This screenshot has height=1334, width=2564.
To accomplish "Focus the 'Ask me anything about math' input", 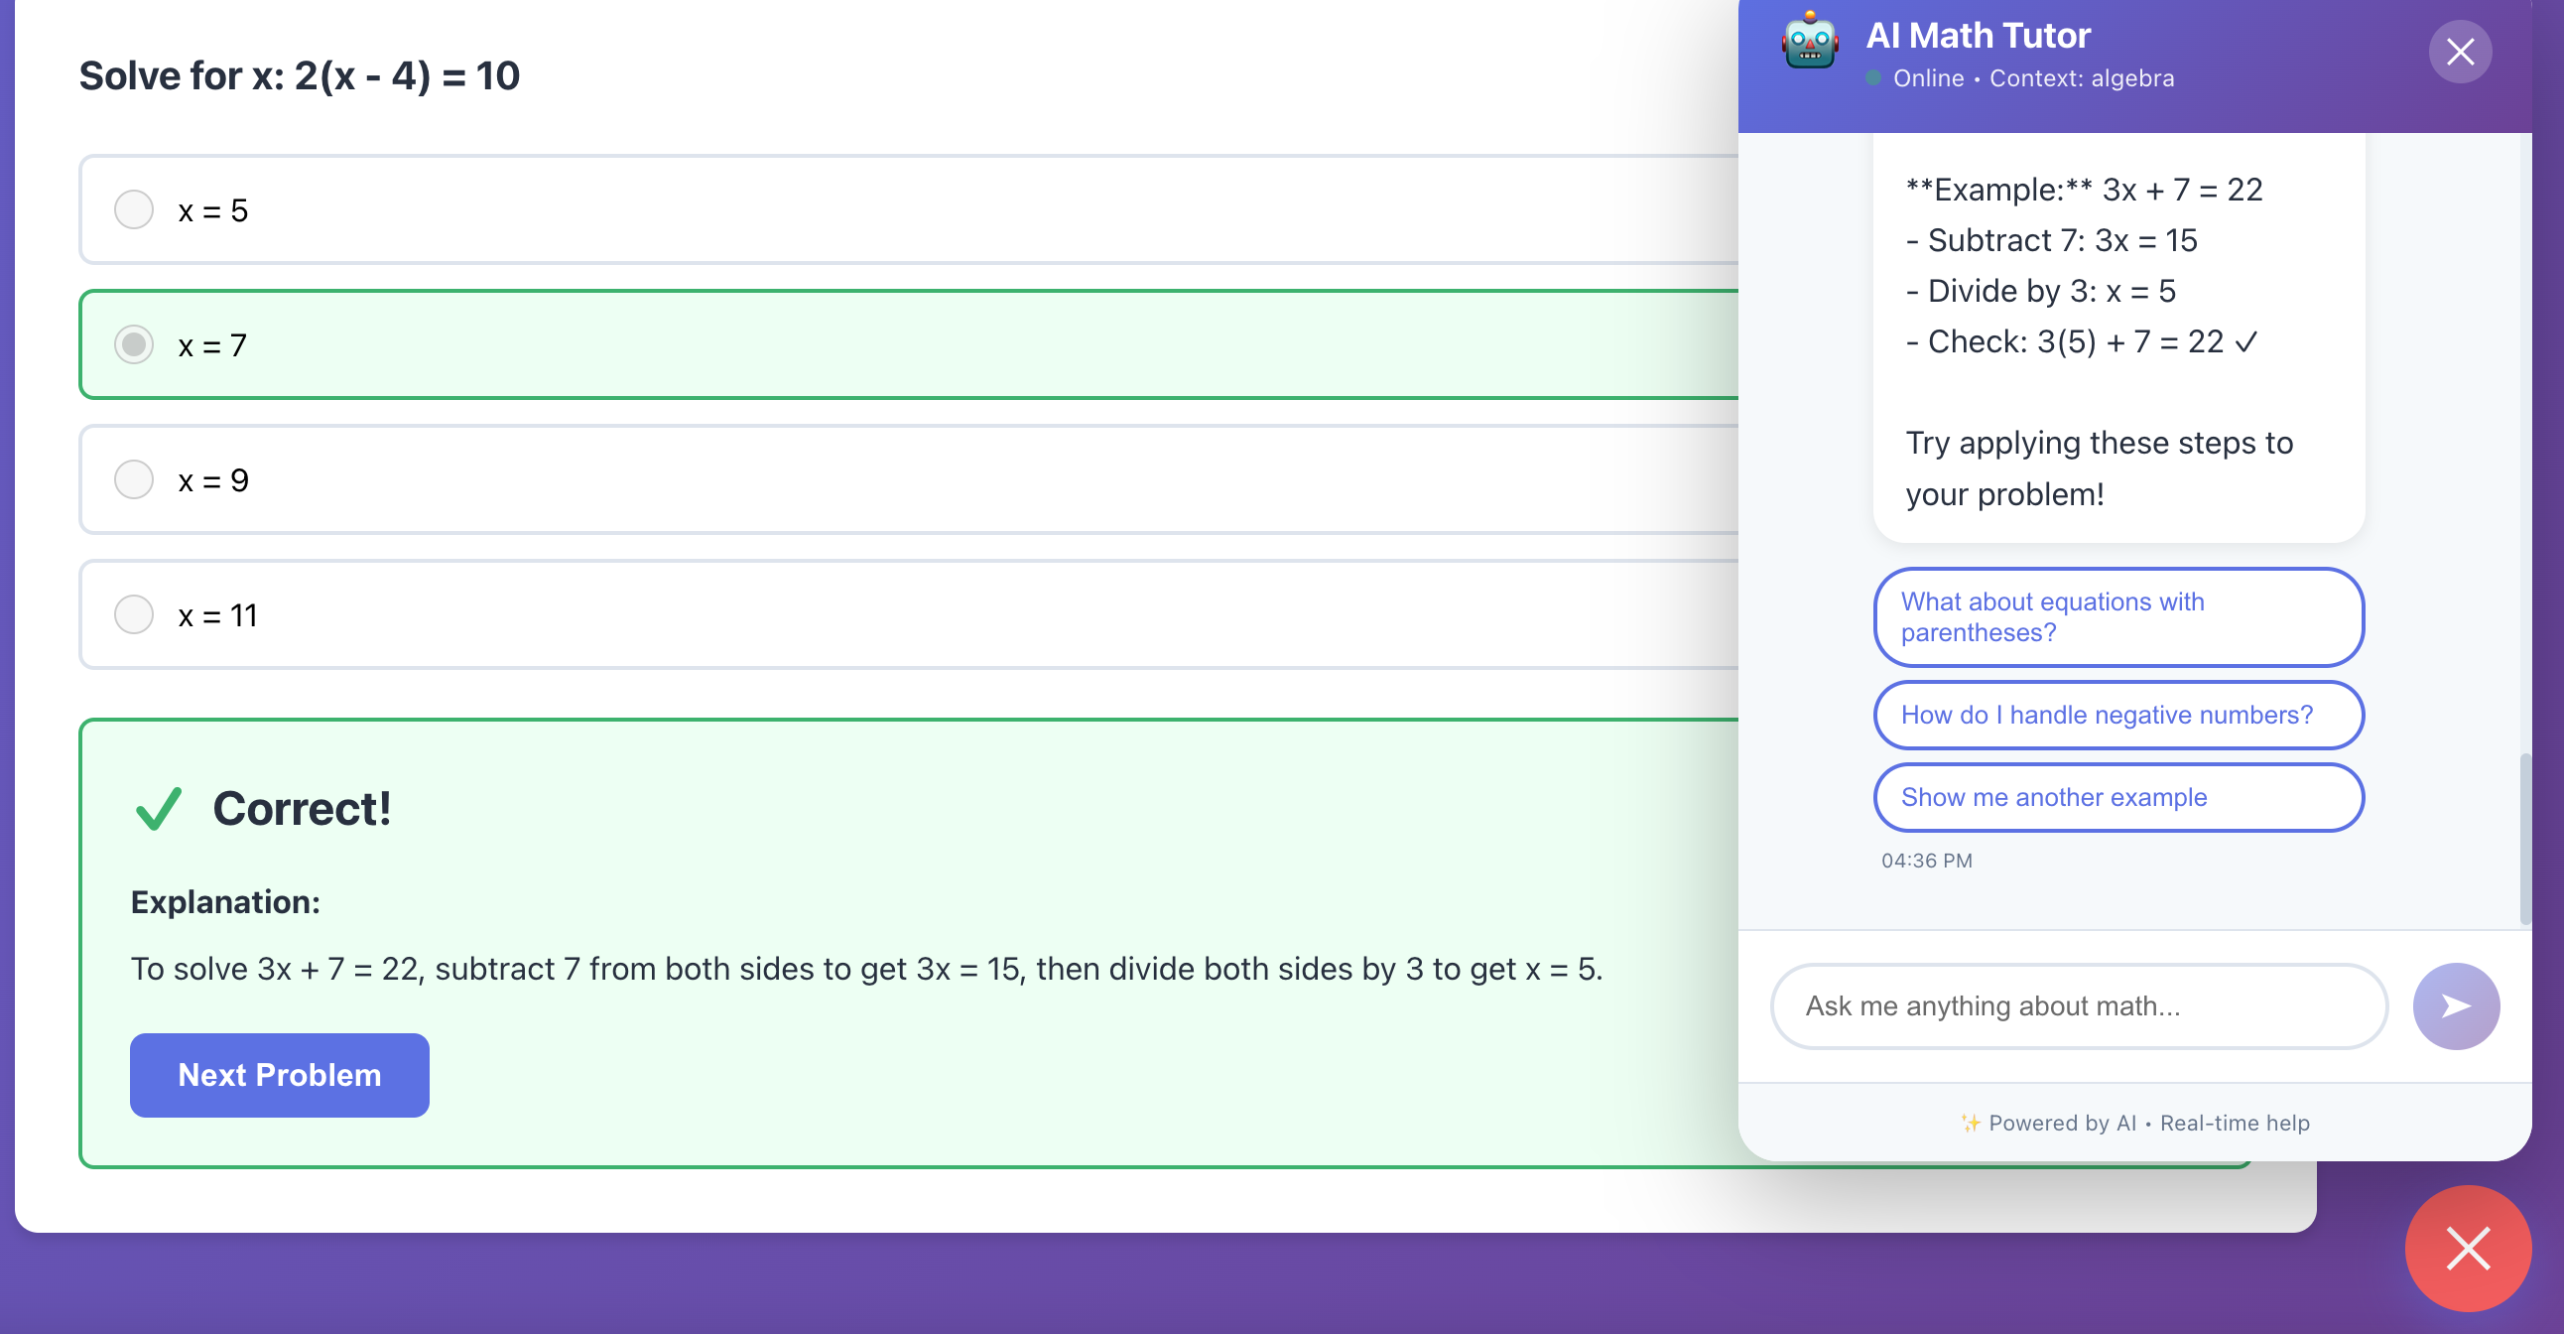I will 2078,1005.
